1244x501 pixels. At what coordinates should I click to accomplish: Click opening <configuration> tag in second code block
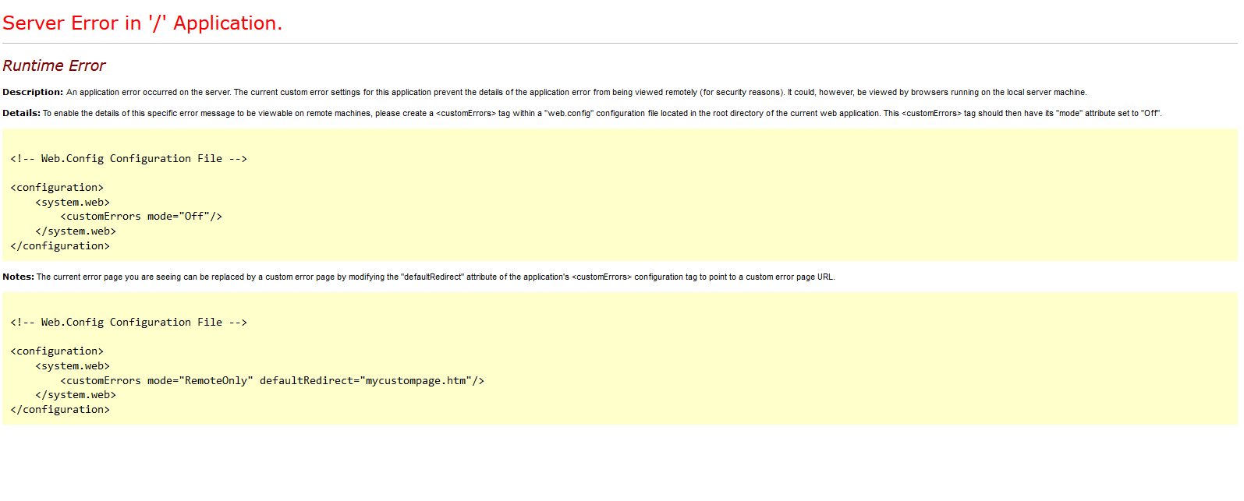pos(57,351)
